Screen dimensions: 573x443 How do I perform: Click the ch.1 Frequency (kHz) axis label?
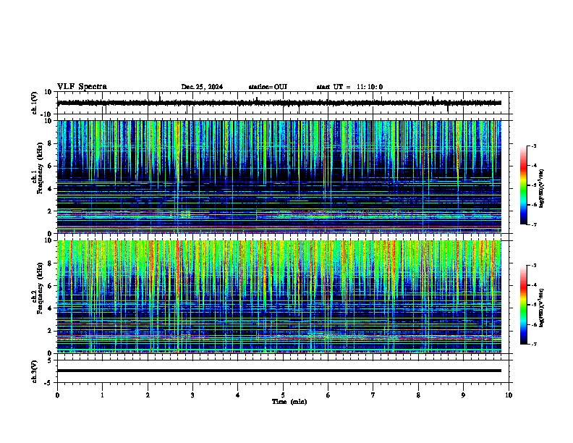coord(38,168)
